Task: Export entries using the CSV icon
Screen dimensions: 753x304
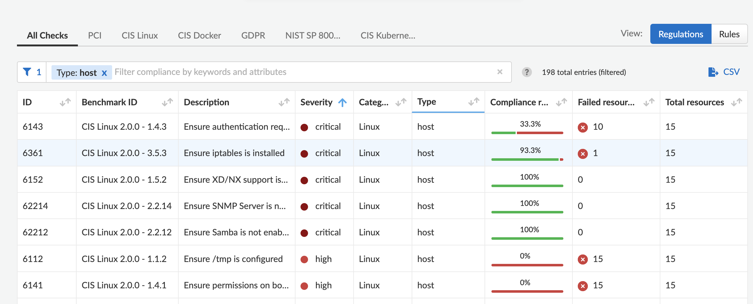Action: 713,72
